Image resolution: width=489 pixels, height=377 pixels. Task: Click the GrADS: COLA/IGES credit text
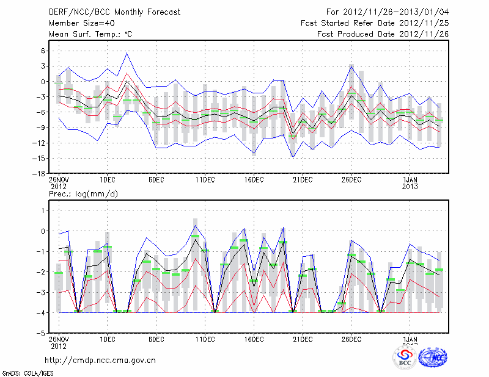(27, 372)
